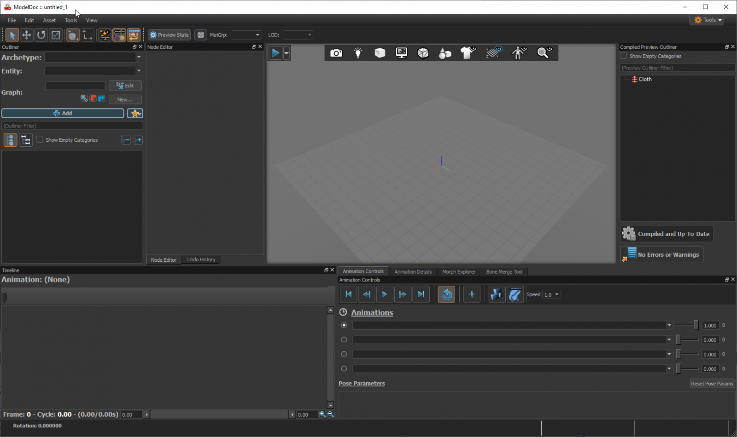The image size is (737, 437).
Task: Select the Rotate tool in the toolbar
Action: (x=41, y=34)
